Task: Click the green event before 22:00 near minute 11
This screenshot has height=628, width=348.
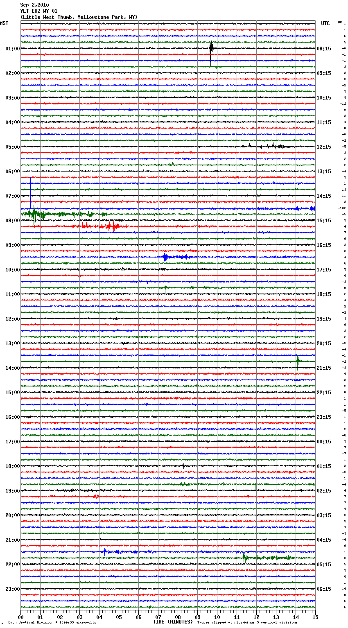Action: (x=244, y=558)
